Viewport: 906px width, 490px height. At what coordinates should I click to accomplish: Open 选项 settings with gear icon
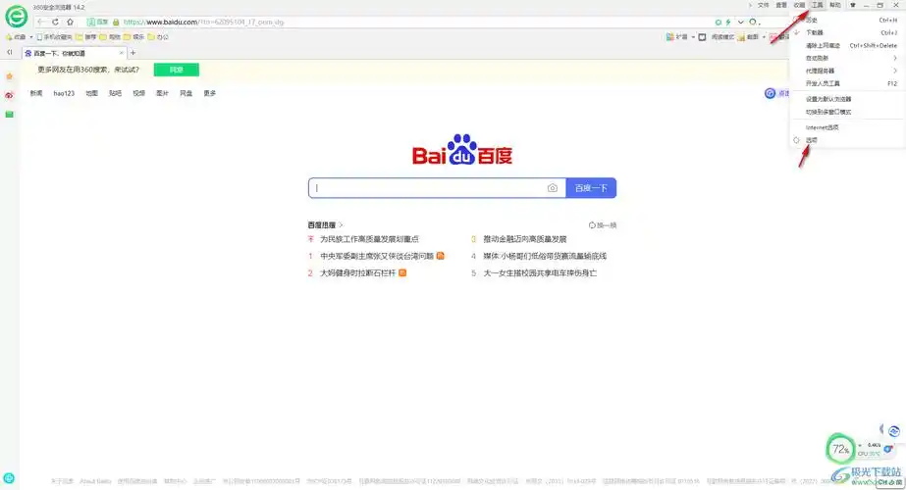tap(848, 140)
